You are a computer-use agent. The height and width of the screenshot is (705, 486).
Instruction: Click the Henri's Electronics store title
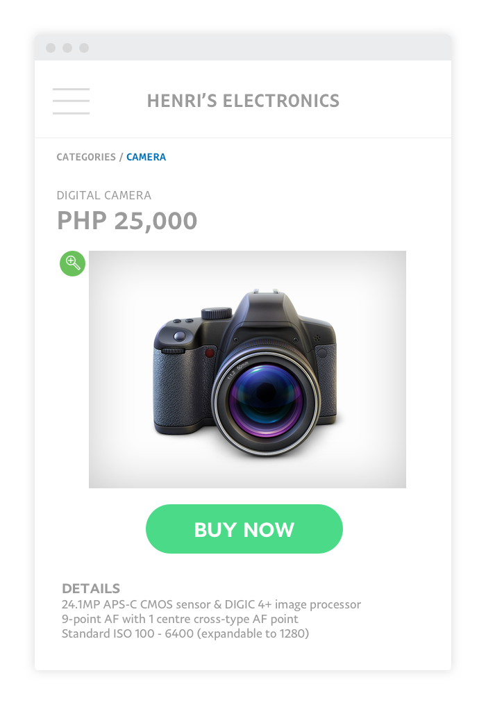[243, 101]
